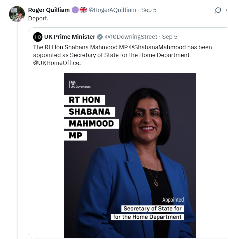Open the @UKHomeOffice mention

coord(56,63)
